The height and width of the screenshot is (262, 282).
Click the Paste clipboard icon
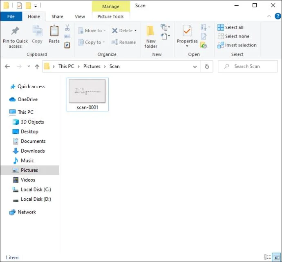point(54,31)
